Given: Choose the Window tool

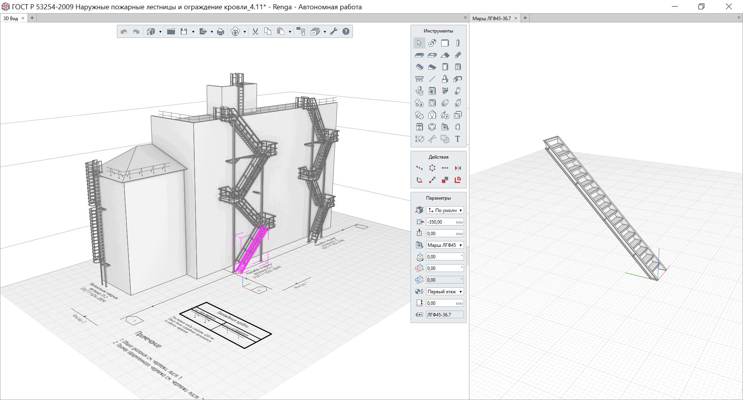Looking at the screenshot, I should click(x=458, y=67).
